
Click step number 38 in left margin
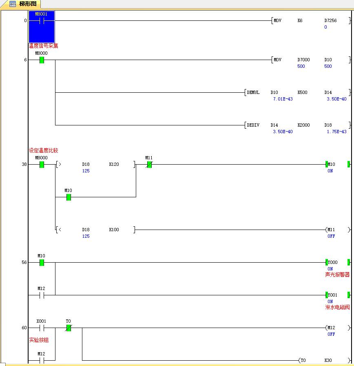coord(24,164)
